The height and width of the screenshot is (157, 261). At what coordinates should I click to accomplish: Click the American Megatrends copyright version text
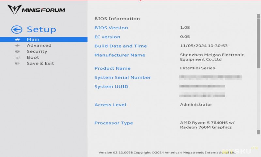tap(167, 152)
